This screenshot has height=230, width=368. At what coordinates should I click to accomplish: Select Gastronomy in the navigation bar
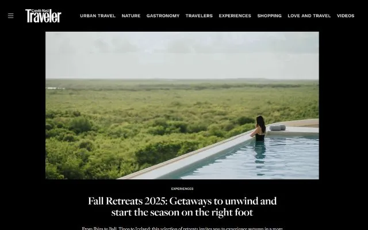tap(163, 16)
